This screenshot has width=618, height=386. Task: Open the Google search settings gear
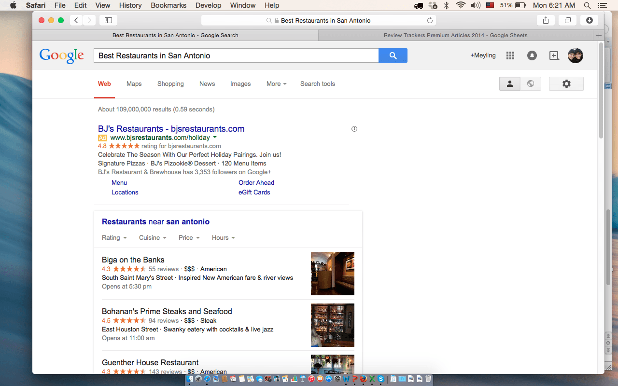566,83
